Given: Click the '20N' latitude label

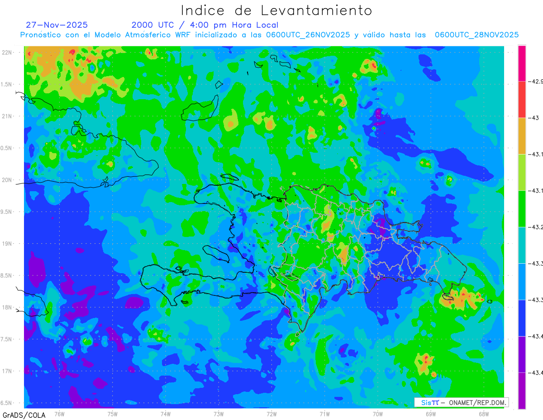Looking at the screenshot, I should coord(8,180).
